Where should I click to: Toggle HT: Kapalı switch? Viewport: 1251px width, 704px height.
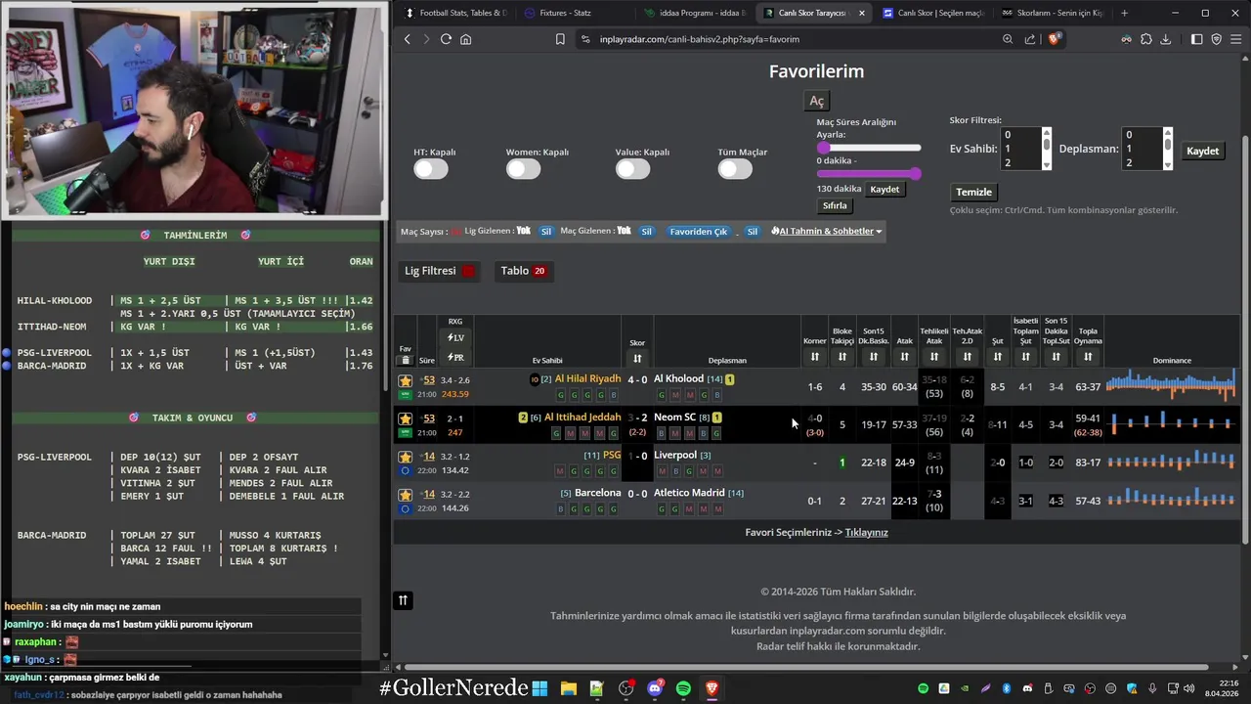pyautogui.click(x=431, y=169)
